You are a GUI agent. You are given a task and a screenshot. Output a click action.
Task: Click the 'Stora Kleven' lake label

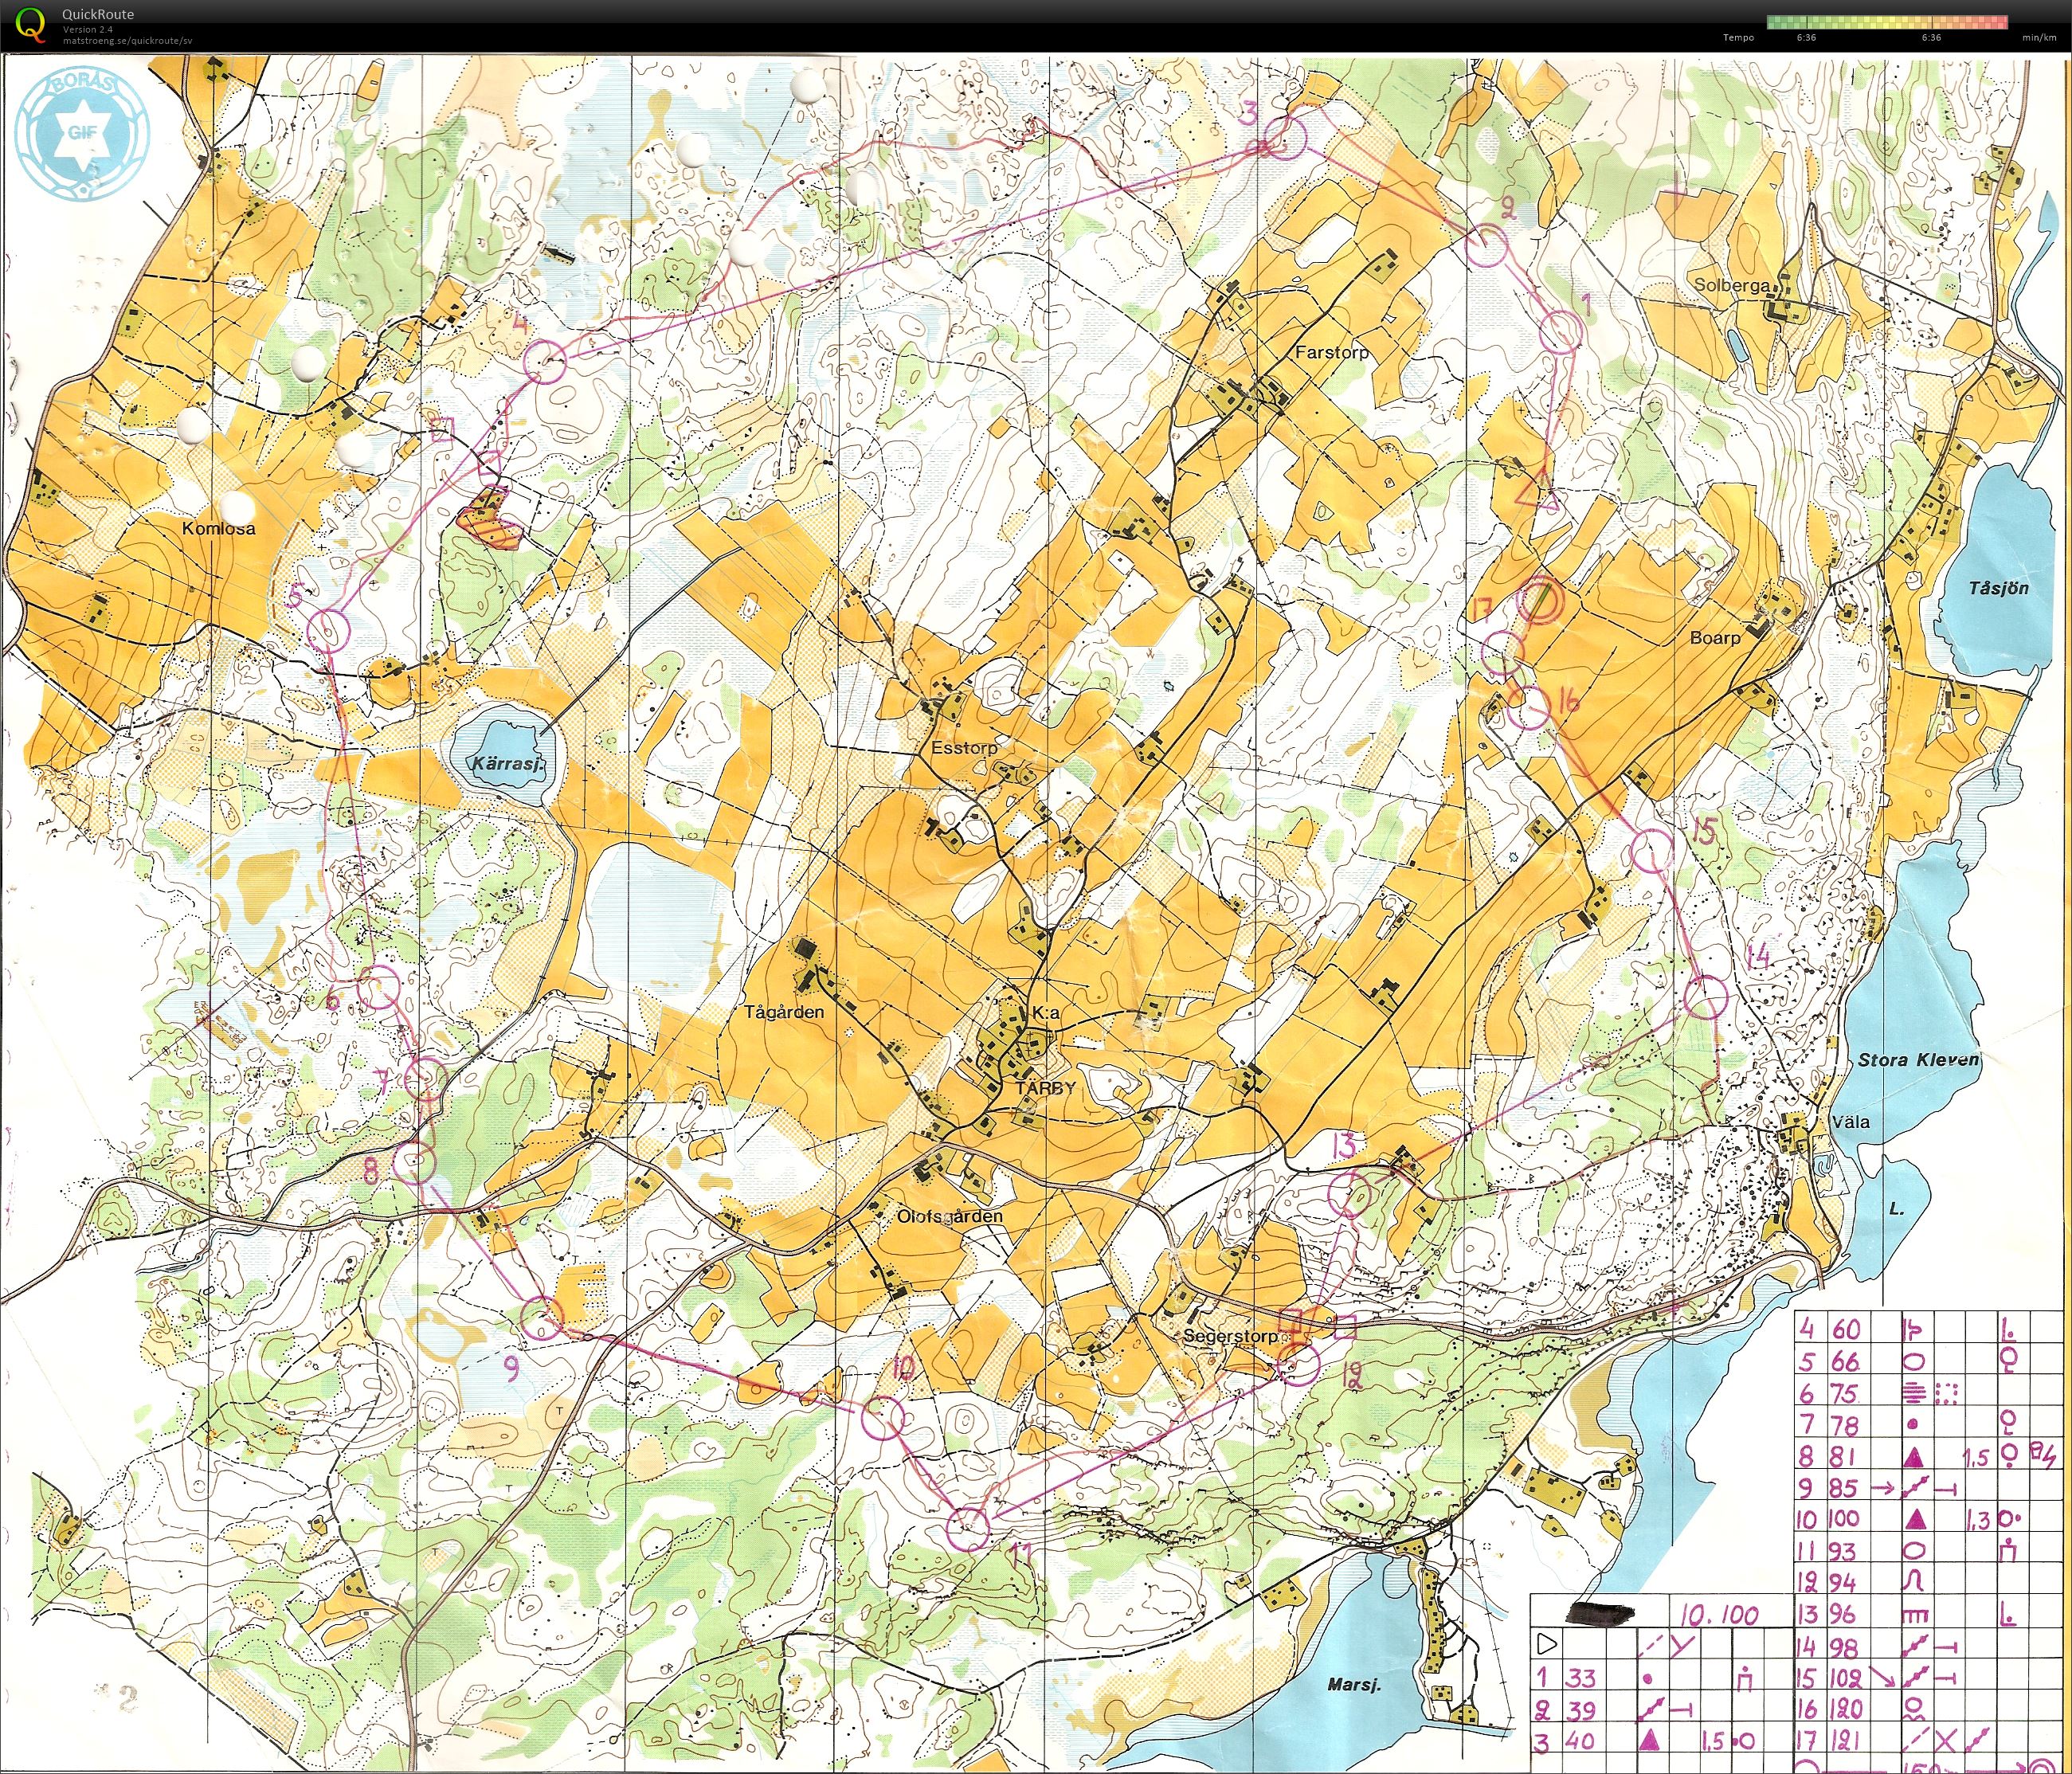[x=1918, y=1059]
